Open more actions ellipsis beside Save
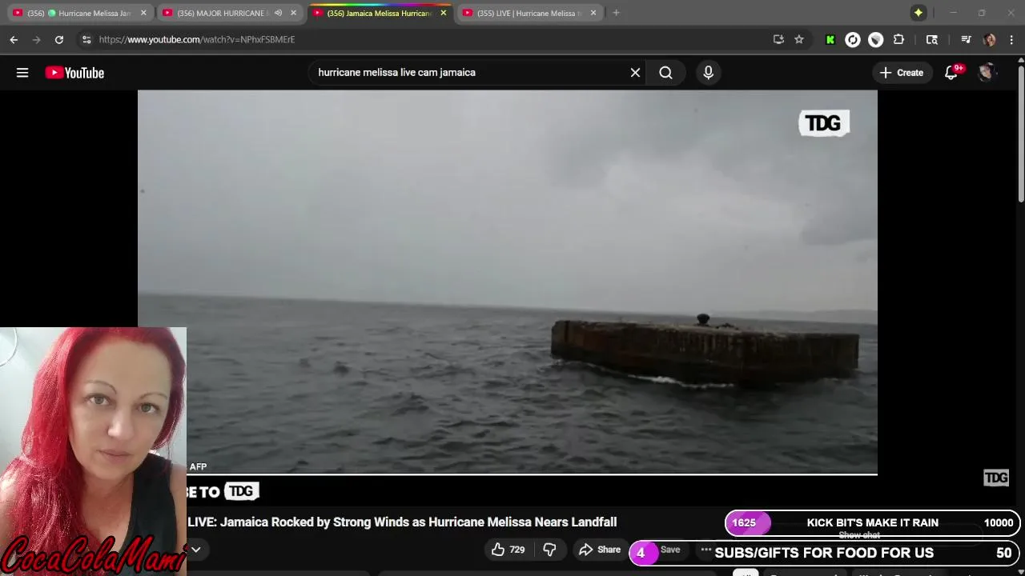This screenshot has height=576, width=1025. 705,550
